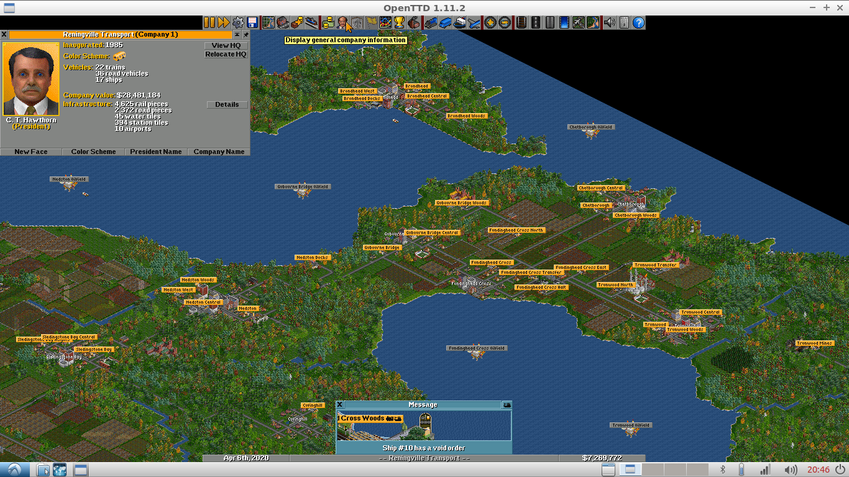Click the date in status bar
849x477 pixels.
coord(246,458)
